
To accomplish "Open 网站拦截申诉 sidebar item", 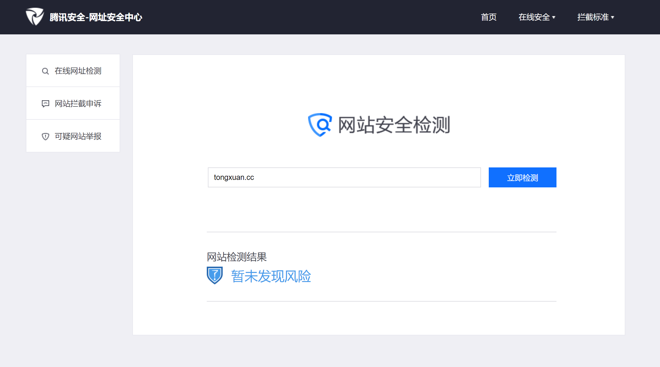I will [x=78, y=104].
